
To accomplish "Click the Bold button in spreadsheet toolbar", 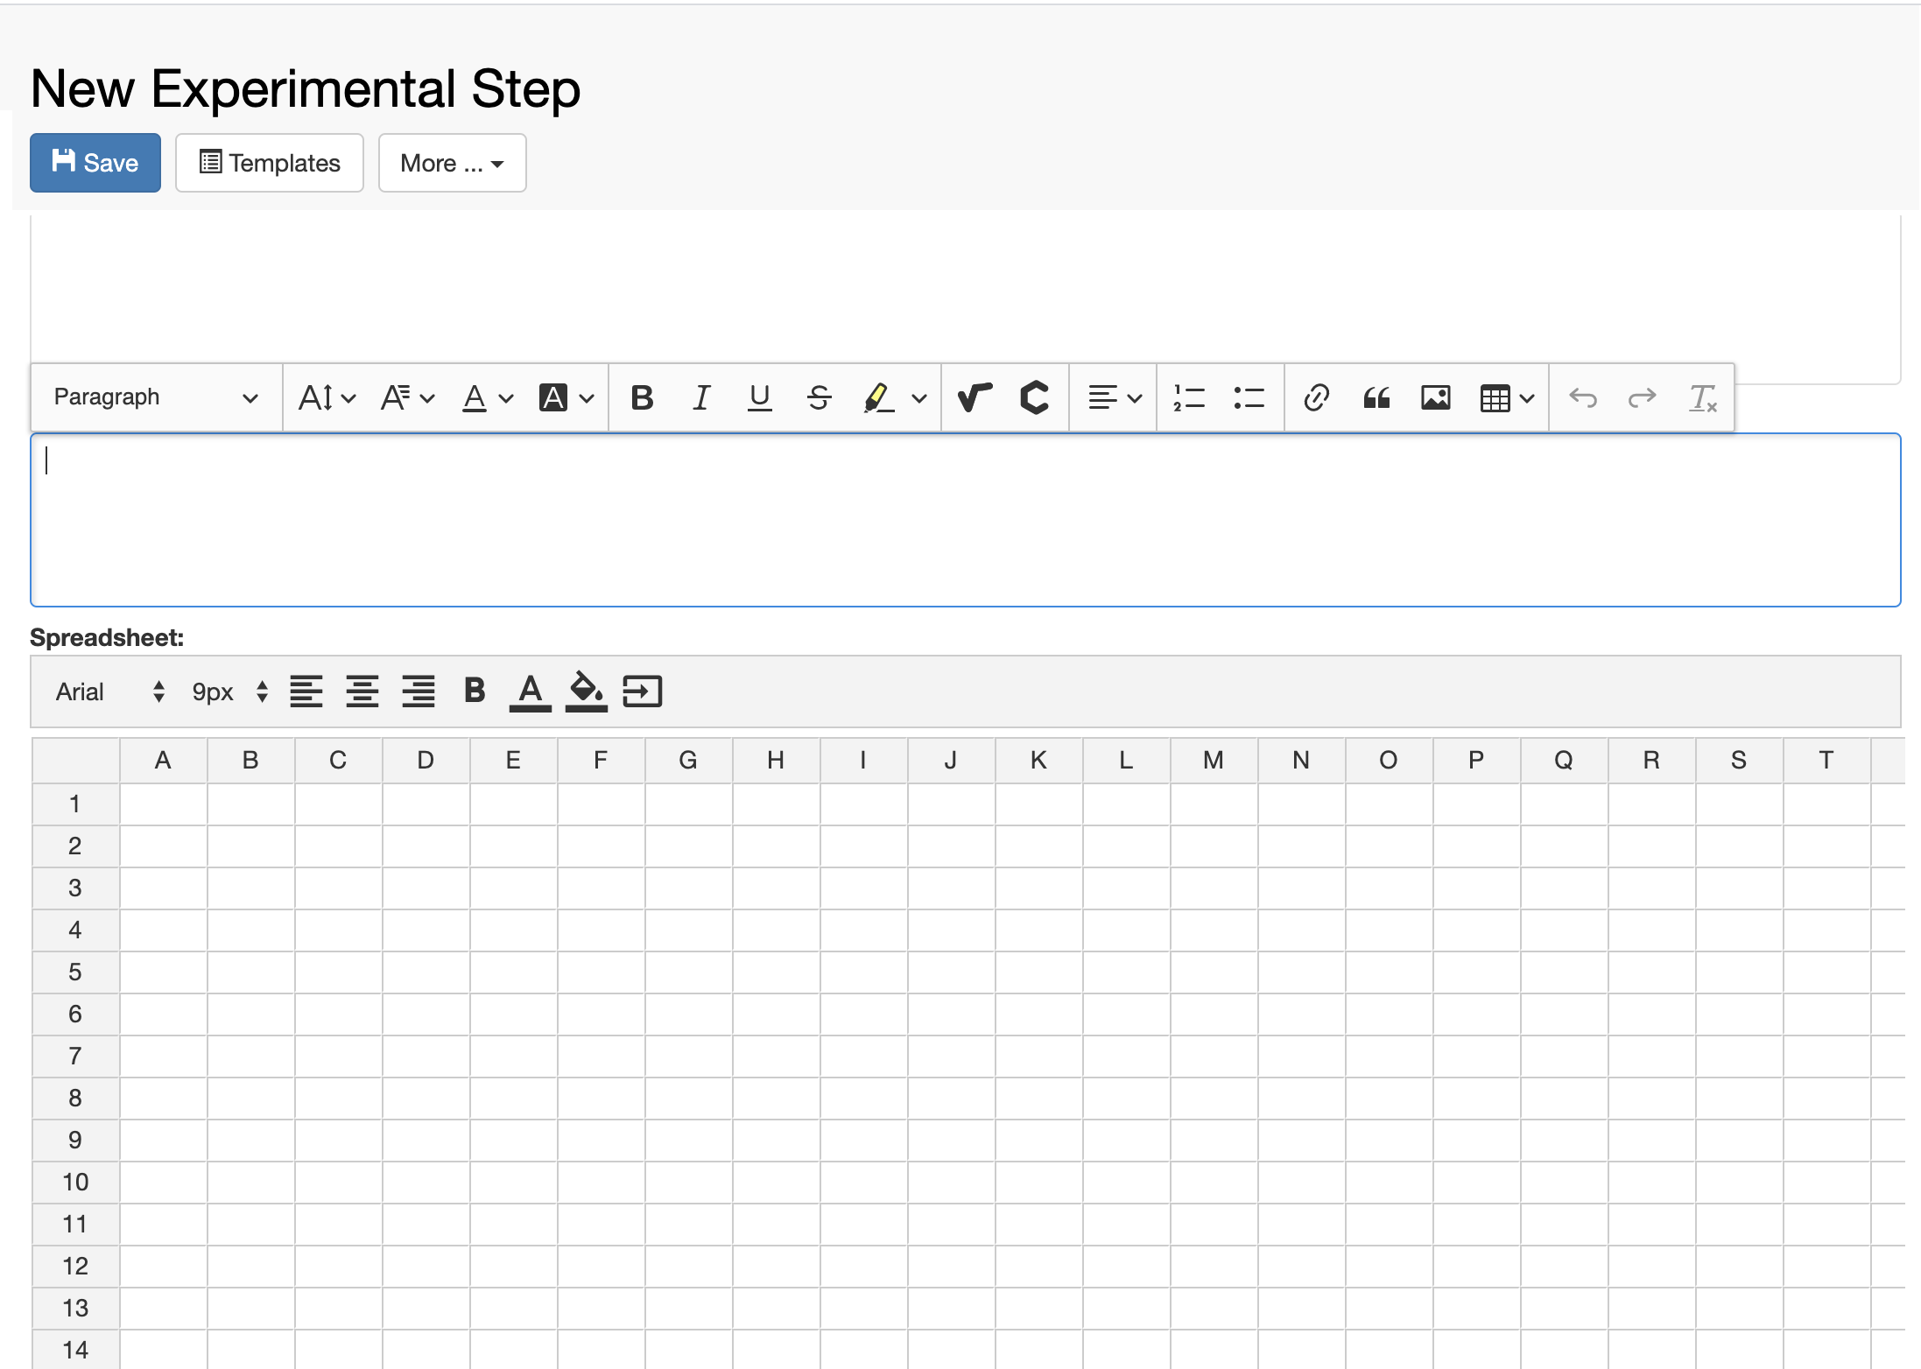I will click(475, 692).
